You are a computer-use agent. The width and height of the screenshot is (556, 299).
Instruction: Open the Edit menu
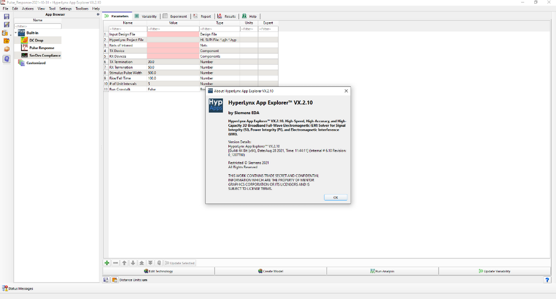[15, 9]
